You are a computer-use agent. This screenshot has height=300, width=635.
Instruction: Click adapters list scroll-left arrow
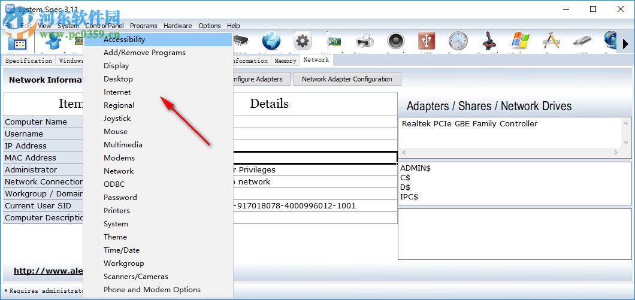pos(404,153)
